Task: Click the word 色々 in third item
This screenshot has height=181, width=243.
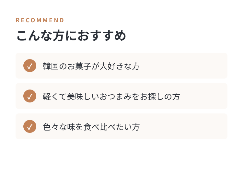Action: pyautogui.click(x=51, y=127)
